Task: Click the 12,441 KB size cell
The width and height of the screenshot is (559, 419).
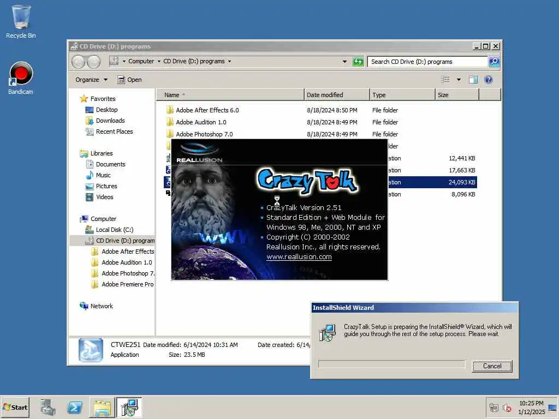Action: click(462, 158)
